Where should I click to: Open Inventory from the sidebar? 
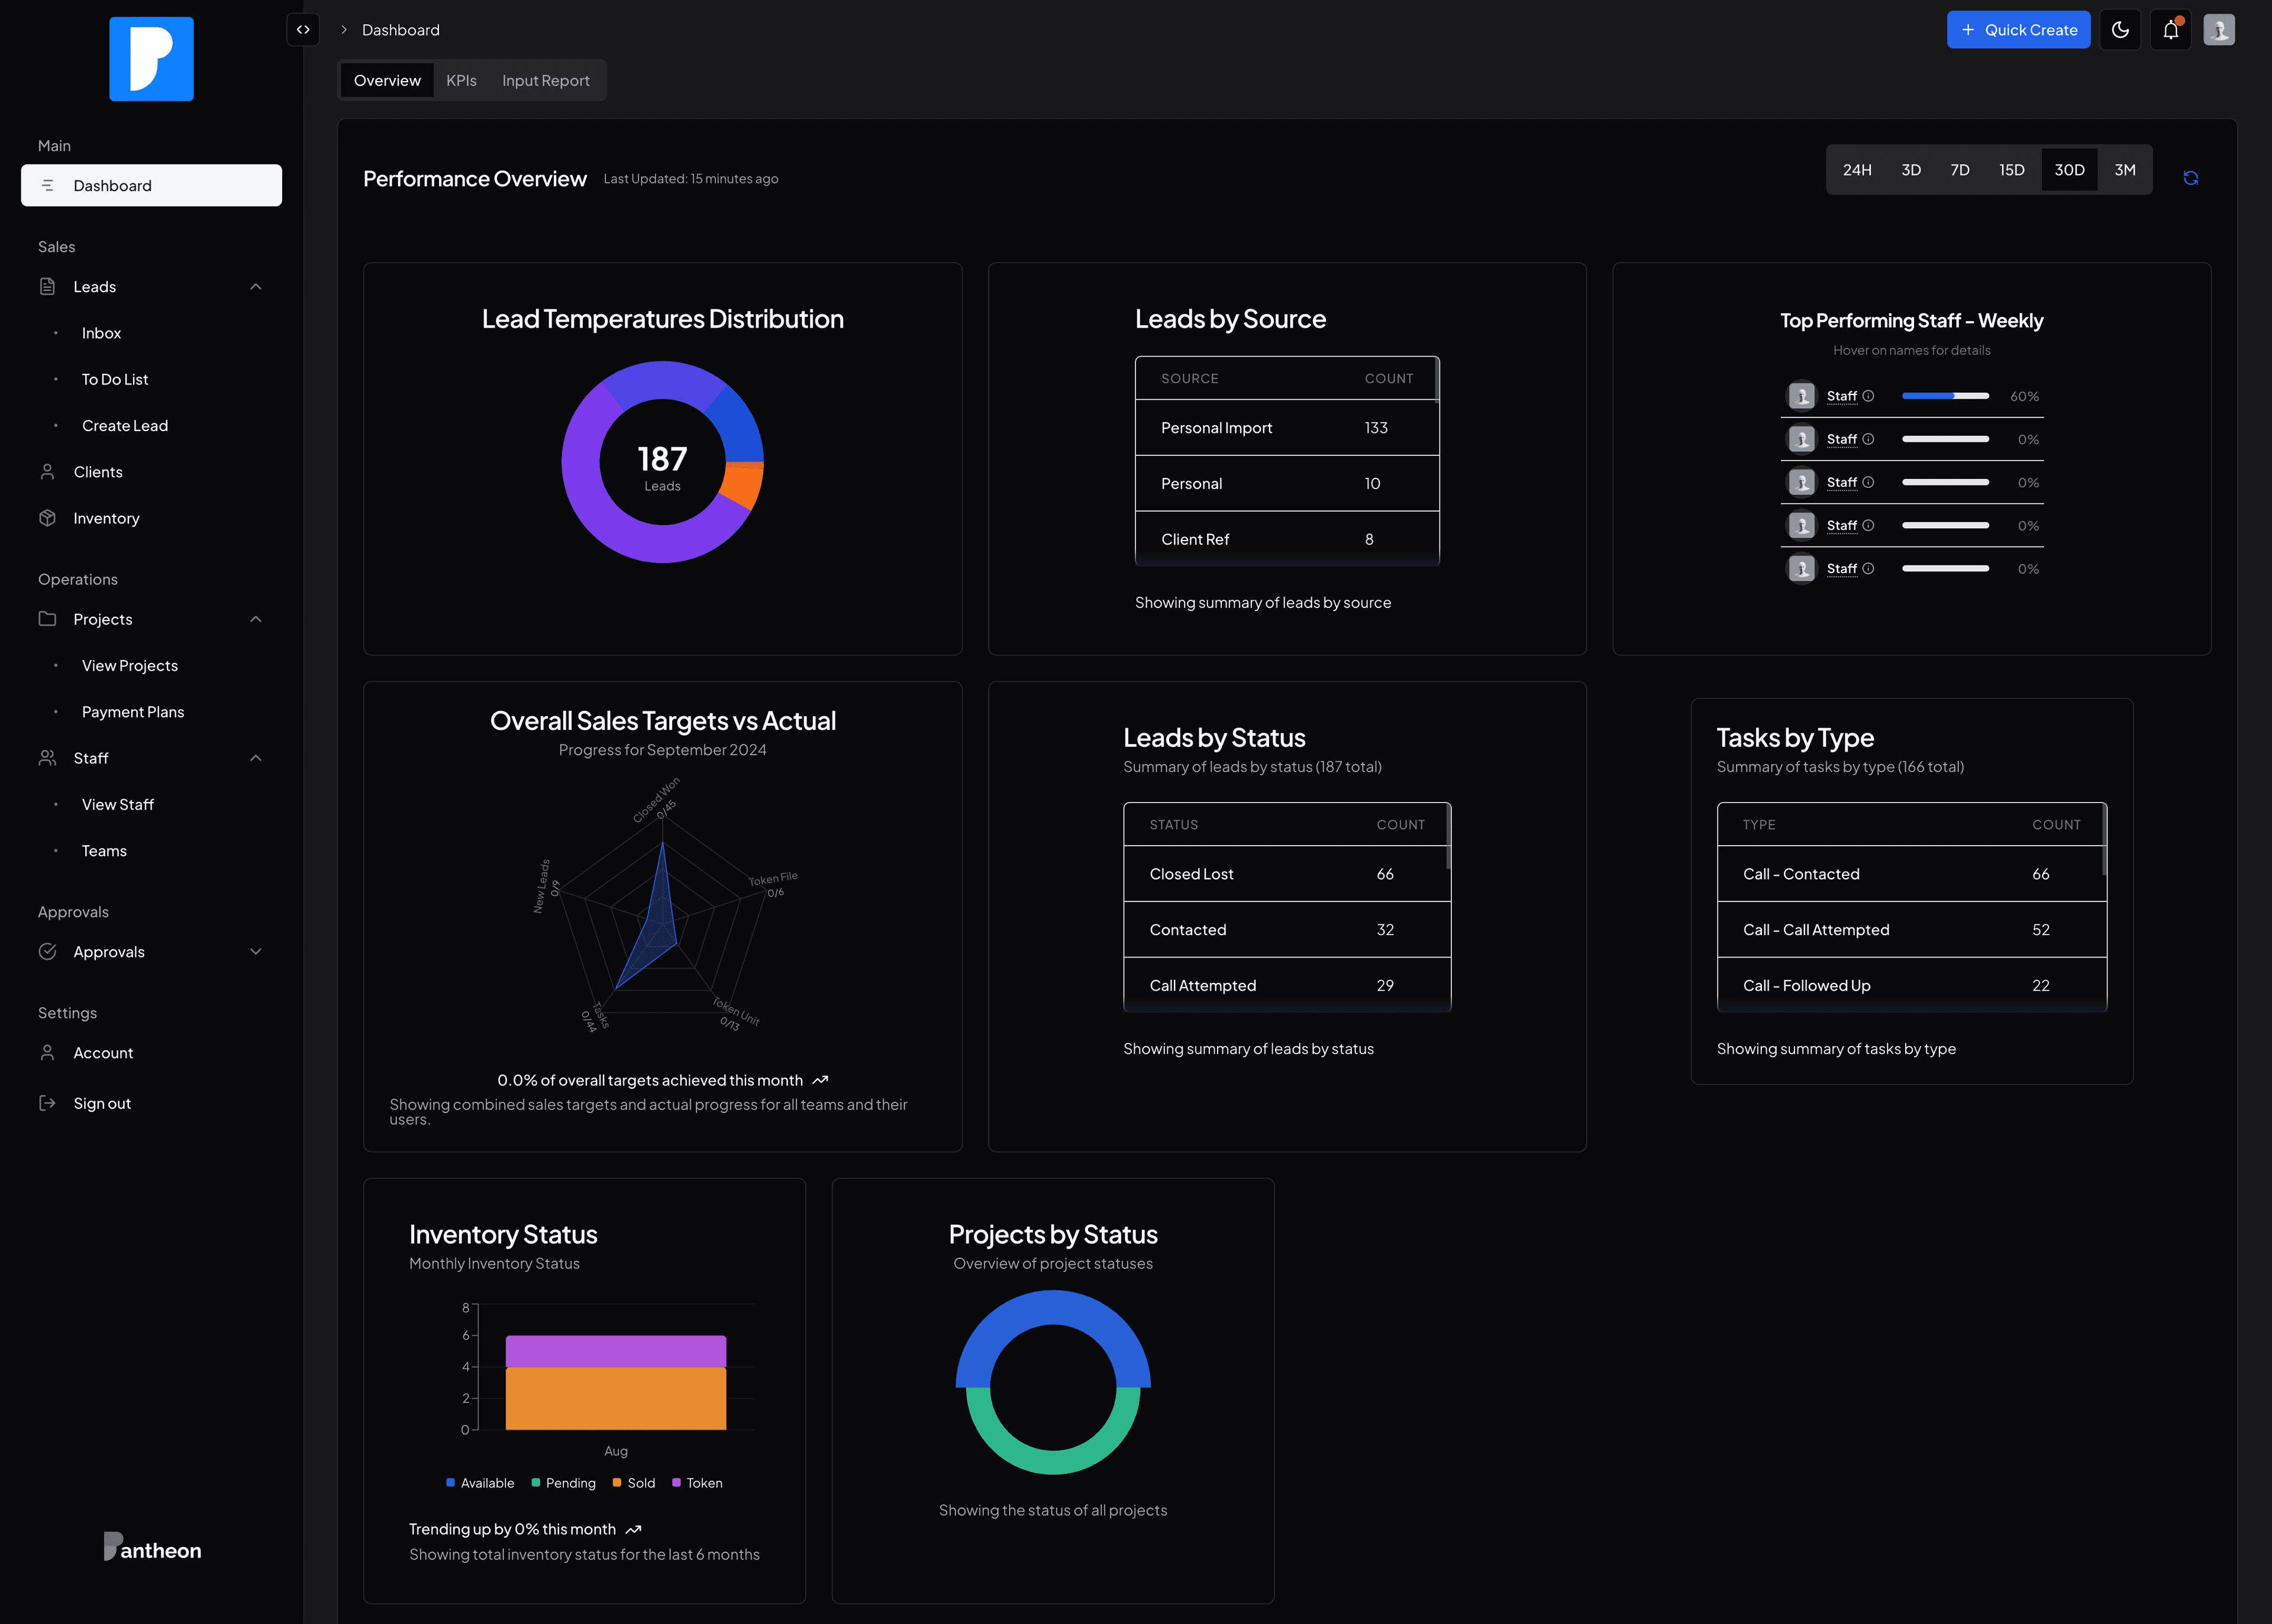[x=106, y=518]
